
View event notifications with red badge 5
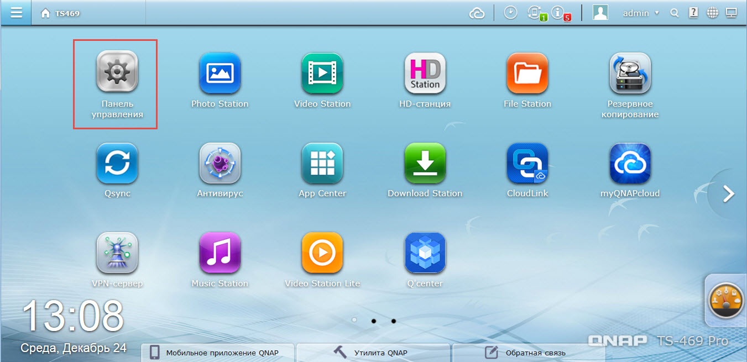pyautogui.click(x=560, y=13)
